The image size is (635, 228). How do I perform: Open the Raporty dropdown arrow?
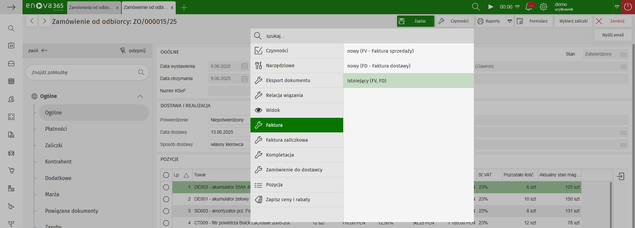(510, 21)
